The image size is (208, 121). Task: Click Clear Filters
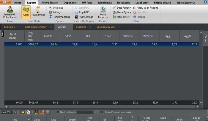point(141,12)
